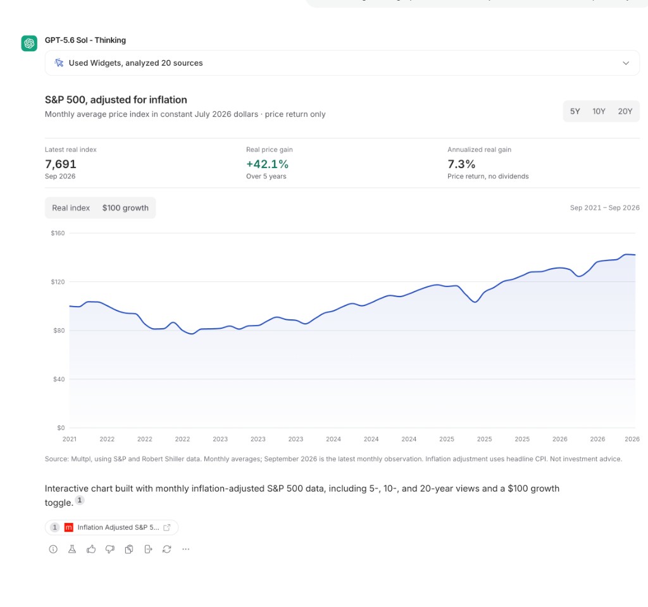Click the 'Sep 2026' caption under 7,691
The width and height of the screenshot is (648, 607).
click(x=60, y=176)
